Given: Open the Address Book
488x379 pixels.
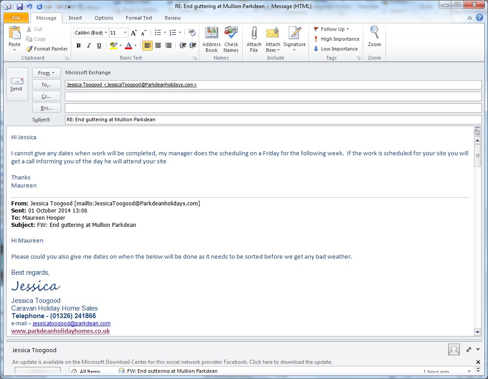Looking at the screenshot, I should pyautogui.click(x=211, y=39).
